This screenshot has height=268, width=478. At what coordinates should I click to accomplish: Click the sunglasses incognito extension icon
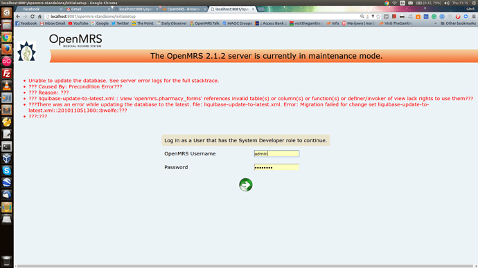402,17
